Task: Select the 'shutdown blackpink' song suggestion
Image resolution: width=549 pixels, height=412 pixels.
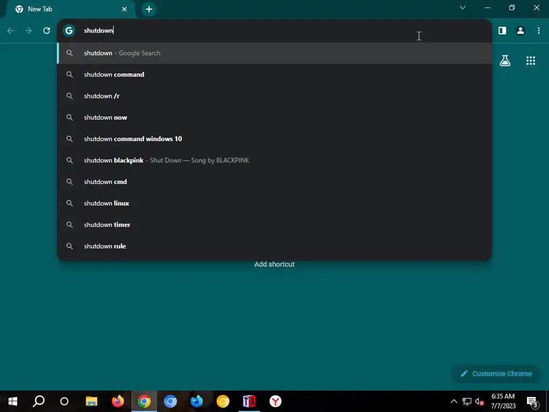Action: point(274,160)
